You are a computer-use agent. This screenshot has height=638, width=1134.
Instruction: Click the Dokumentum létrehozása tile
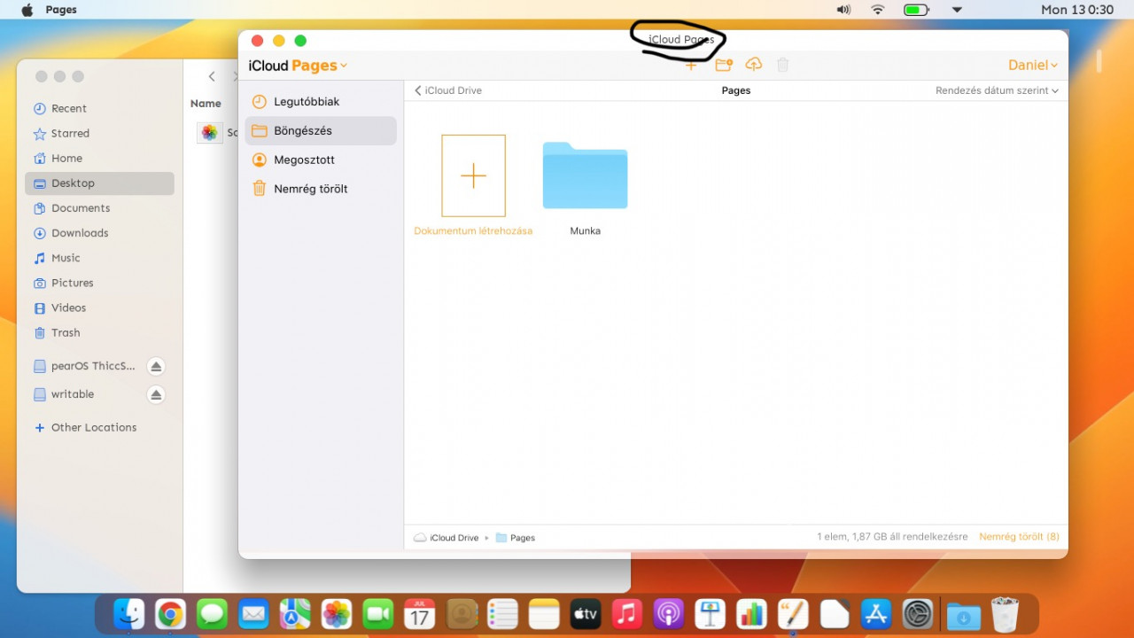pos(473,184)
